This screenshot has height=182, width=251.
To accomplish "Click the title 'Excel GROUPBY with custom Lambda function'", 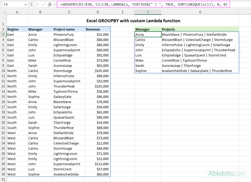I will (133, 21).
